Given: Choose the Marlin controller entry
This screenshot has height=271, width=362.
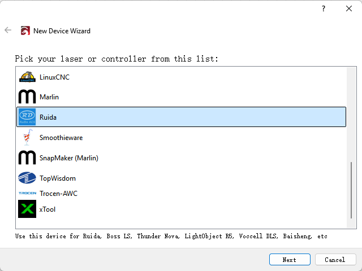Looking at the screenshot, I should tap(49, 97).
